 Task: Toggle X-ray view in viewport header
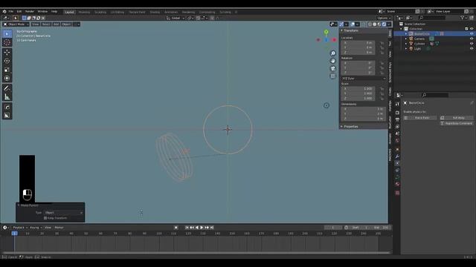pyautogui.click(x=364, y=24)
